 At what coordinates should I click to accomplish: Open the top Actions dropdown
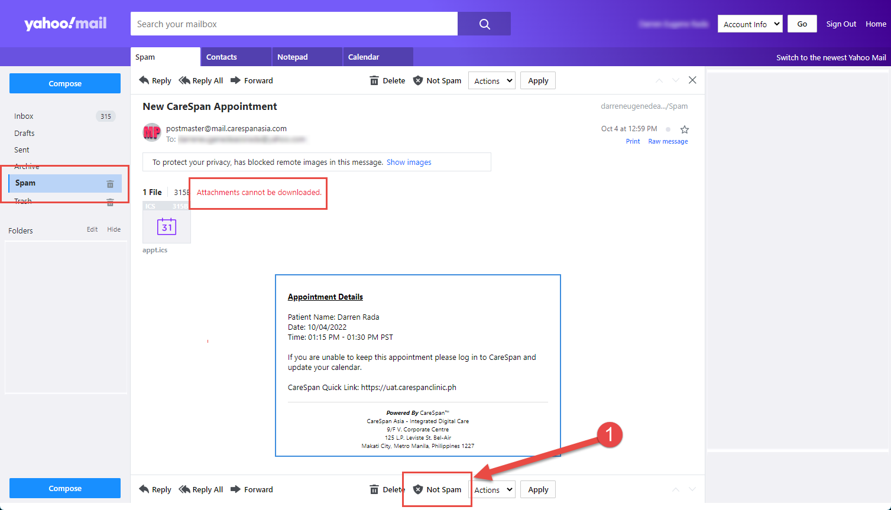[x=492, y=80]
